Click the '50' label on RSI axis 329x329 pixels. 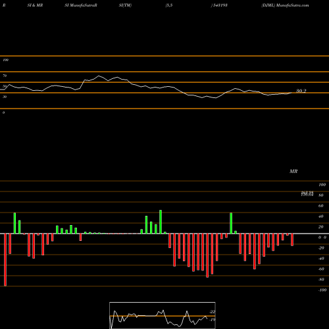point(5,86)
